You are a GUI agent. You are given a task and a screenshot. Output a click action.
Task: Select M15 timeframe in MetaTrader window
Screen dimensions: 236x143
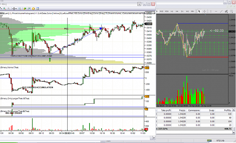point(162,11)
